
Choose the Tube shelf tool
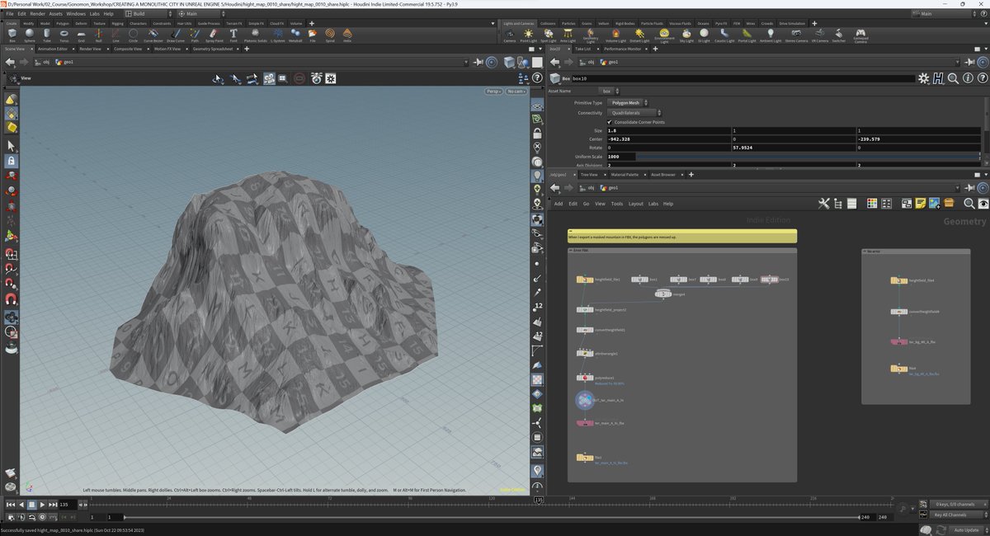click(x=46, y=35)
